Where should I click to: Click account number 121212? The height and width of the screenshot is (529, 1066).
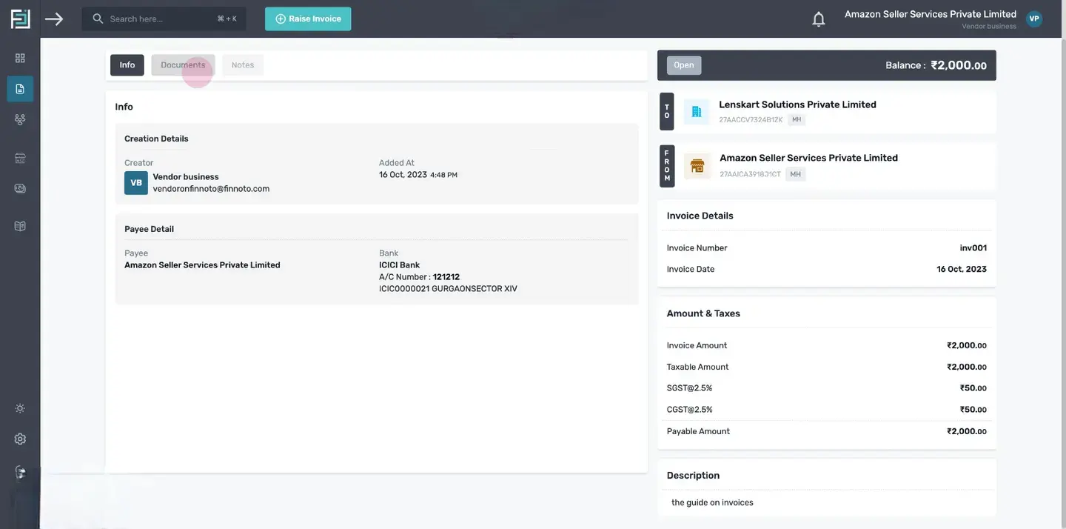446,277
